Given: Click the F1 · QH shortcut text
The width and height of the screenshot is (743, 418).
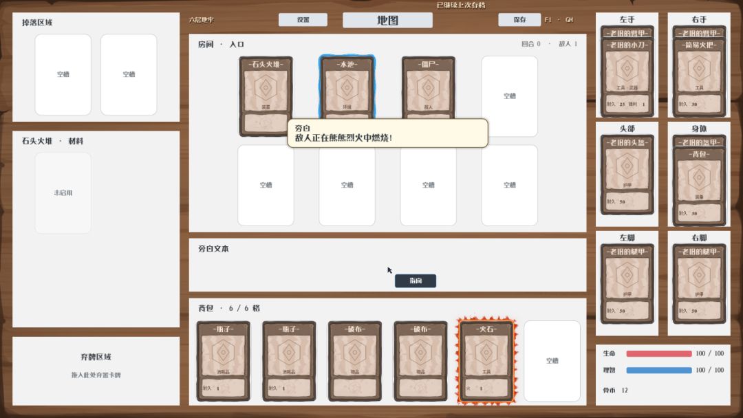Looking at the screenshot, I should (x=559, y=20).
